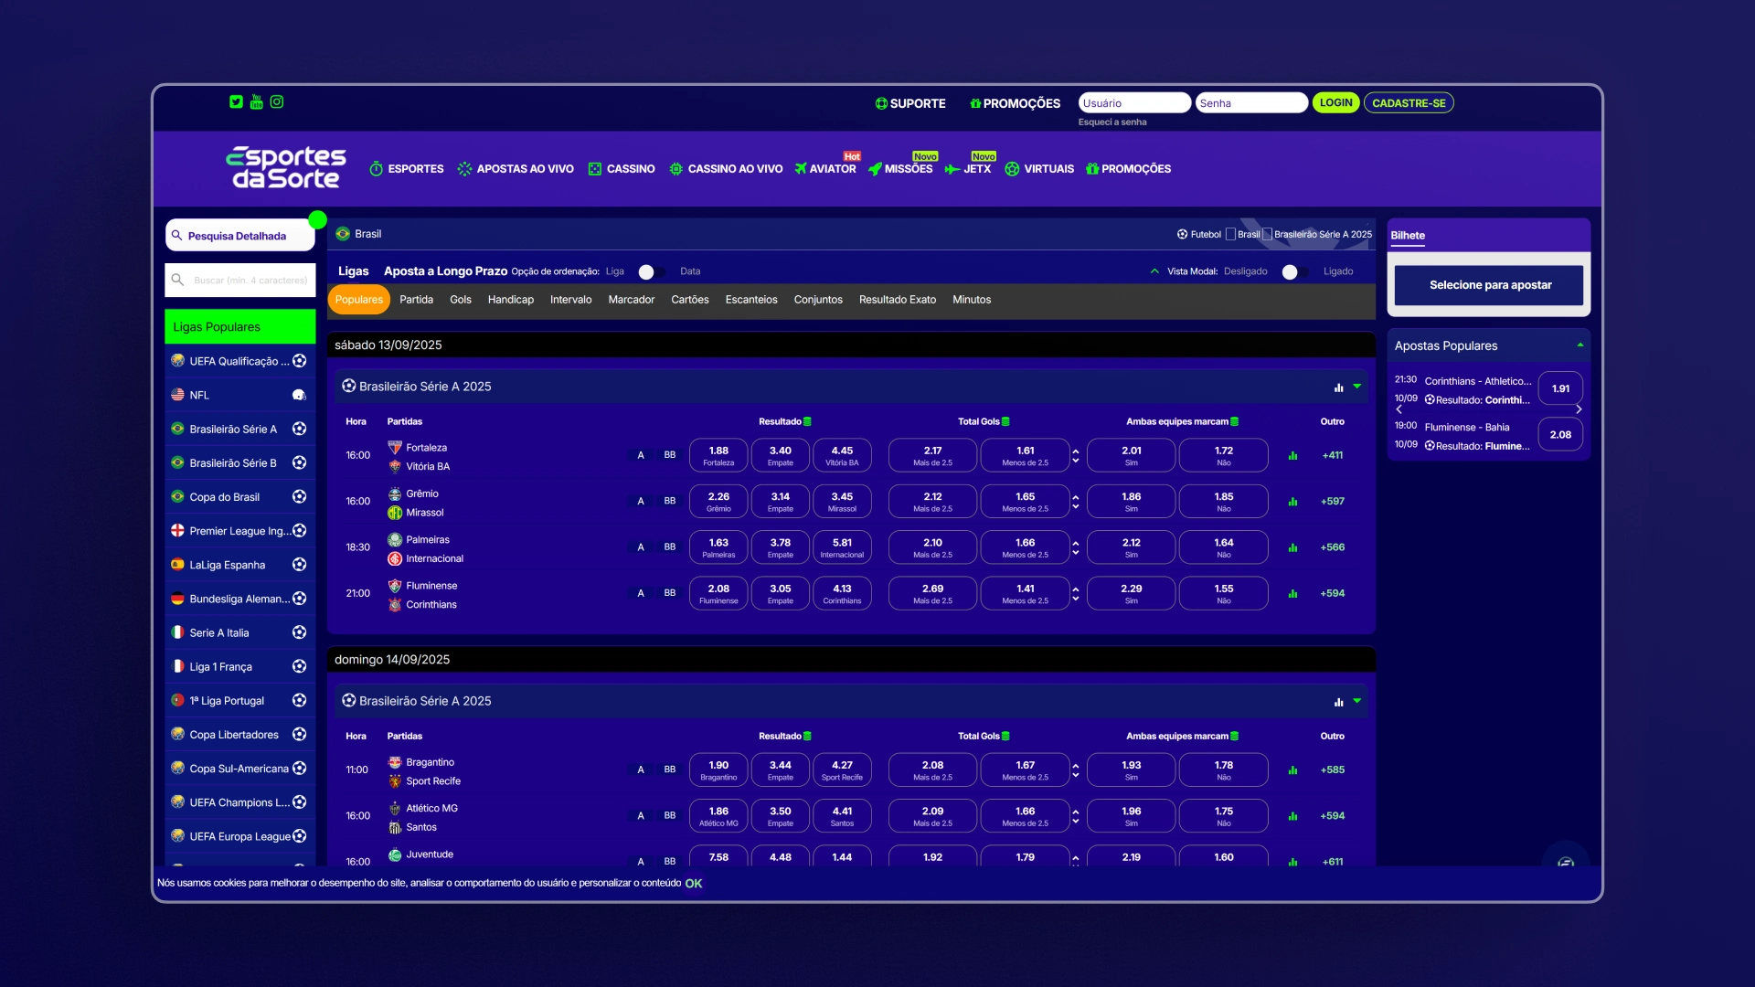This screenshot has width=1755, height=987.
Task: Click the CADASTRE-SE button
Action: point(1409,103)
